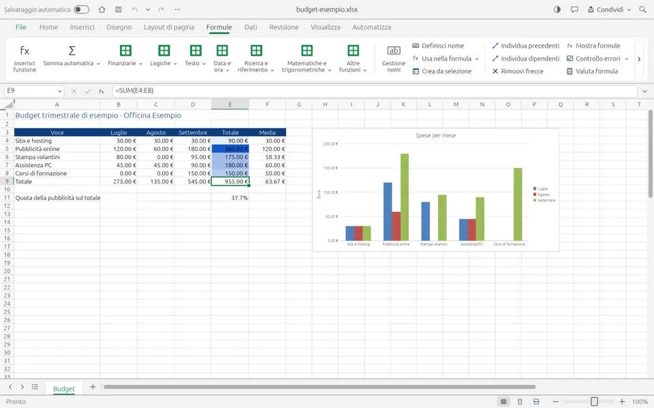Click the search magnifier icon
The width and height of the screenshot is (654, 408).
(x=642, y=9)
